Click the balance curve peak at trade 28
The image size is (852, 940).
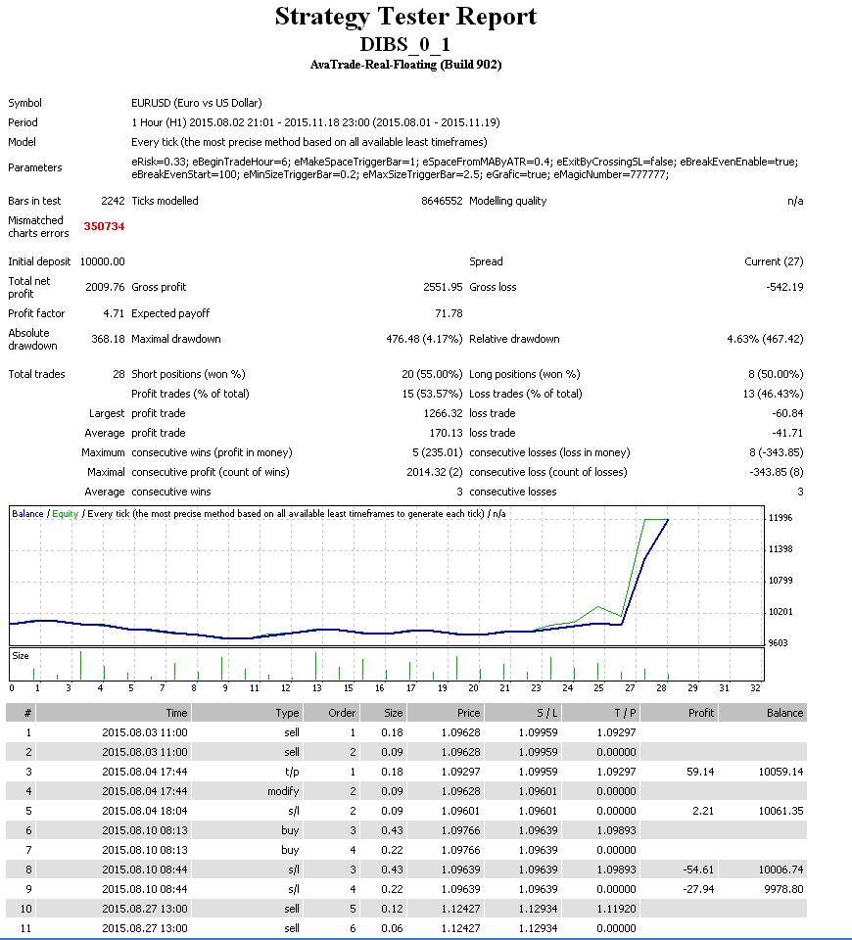click(x=668, y=520)
